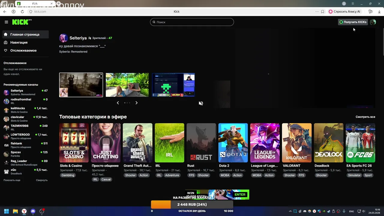Image resolution: width=384 pixels, height=216 pixels.
Task: Open Dota 2 category card
Action: [x=233, y=143]
